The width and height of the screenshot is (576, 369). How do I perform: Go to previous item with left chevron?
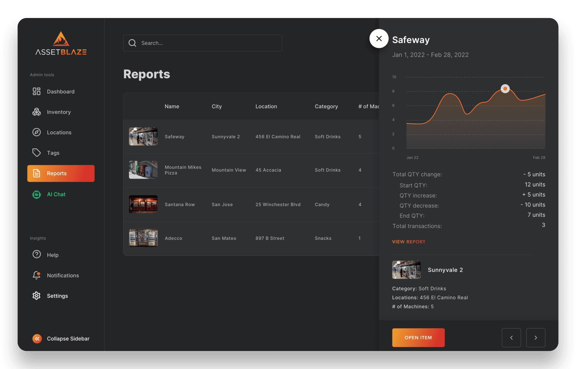(511, 337)
